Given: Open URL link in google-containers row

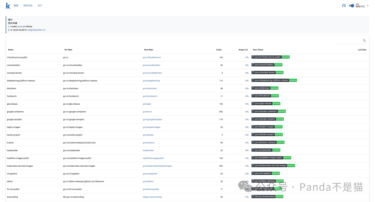Looking at the screenshot, I should click(x=247, y=112).
